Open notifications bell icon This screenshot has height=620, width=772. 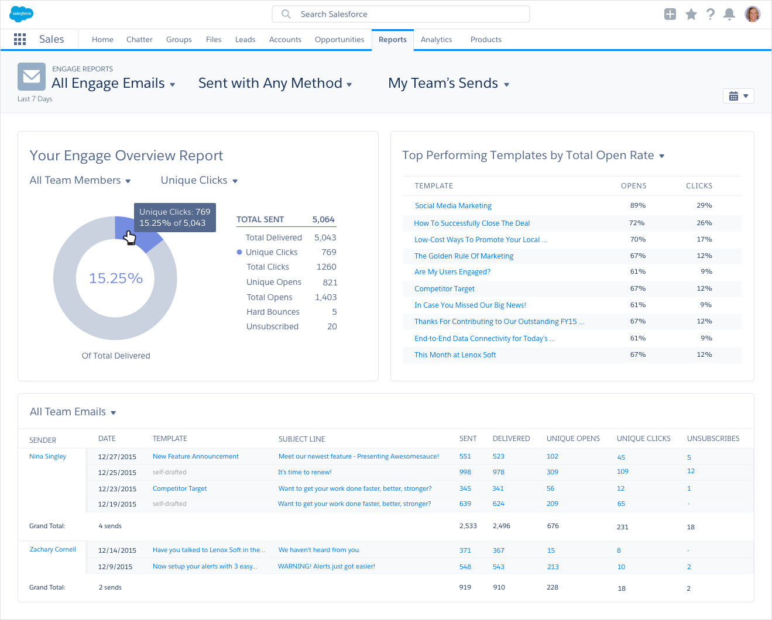pyautogui.click(x=729, y=14)
